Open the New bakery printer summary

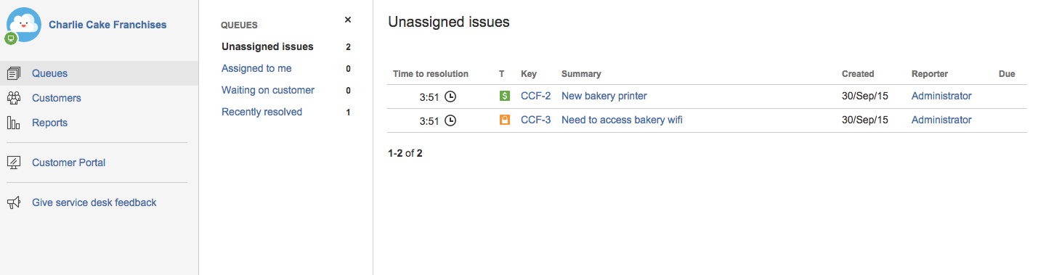[604, 96]
